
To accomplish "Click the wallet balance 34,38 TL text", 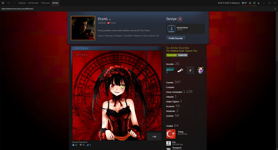I will coord(229,3).
